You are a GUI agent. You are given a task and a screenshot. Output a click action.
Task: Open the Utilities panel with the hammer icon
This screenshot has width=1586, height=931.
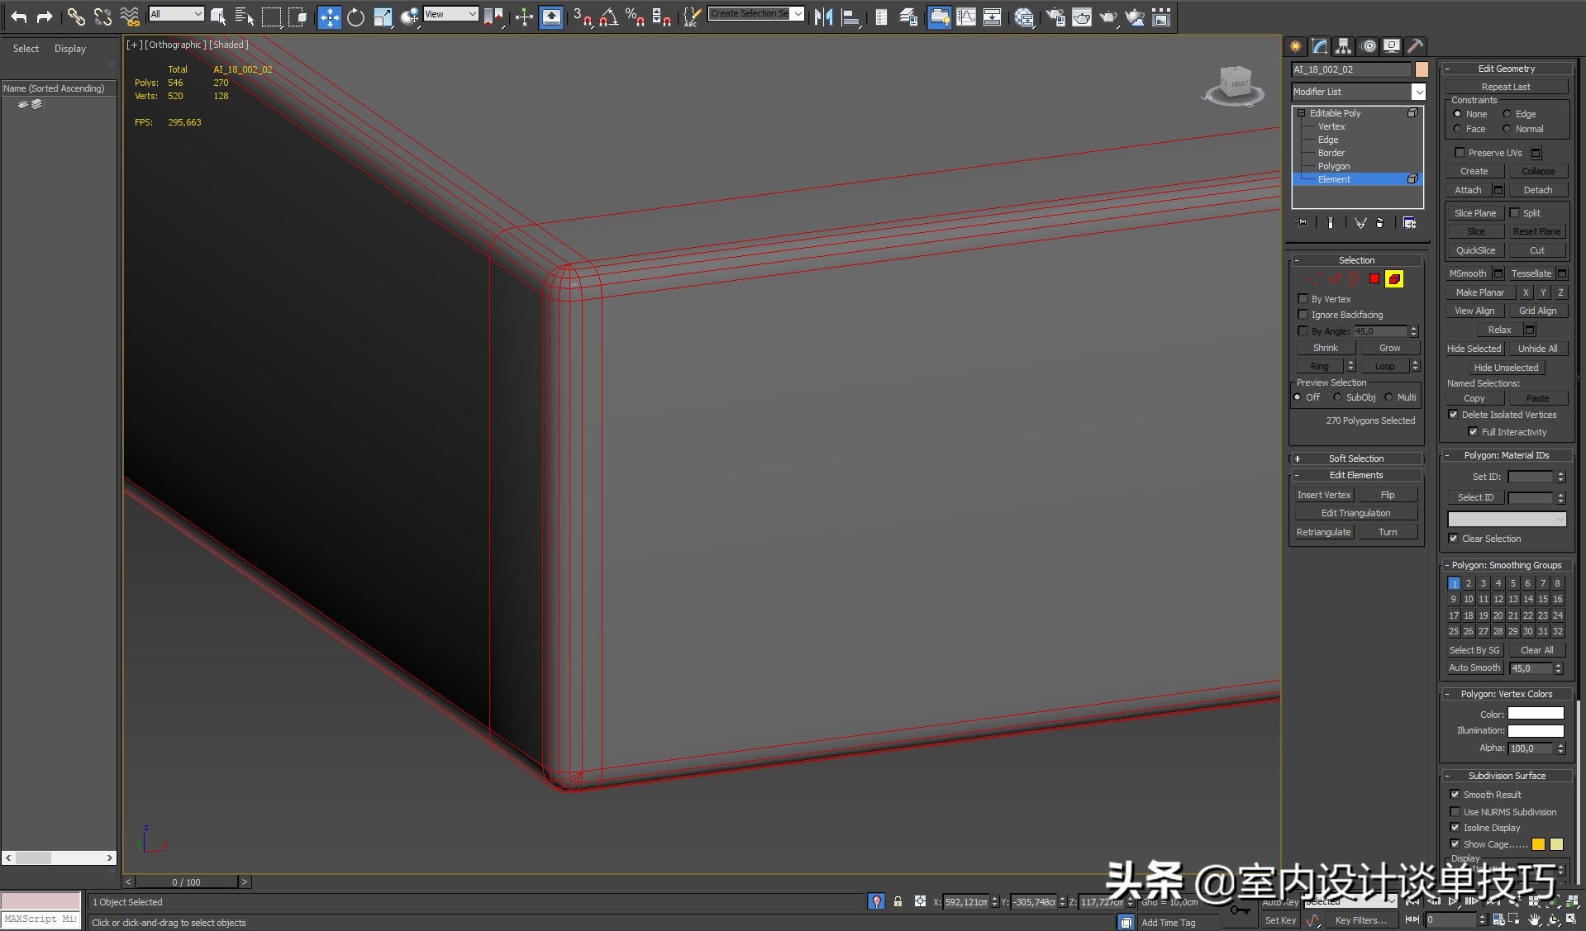click(1417, 46)
